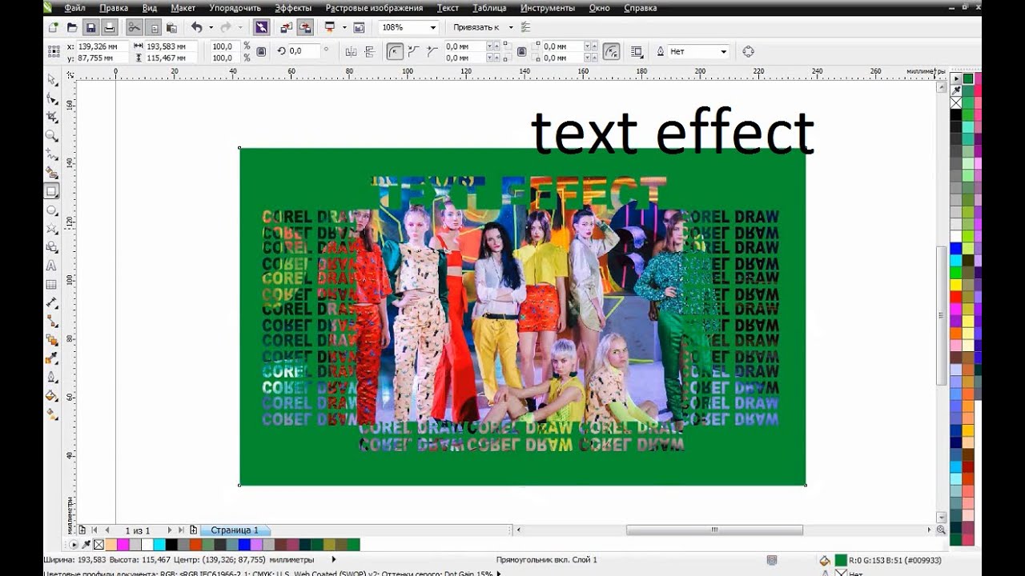Image resolution: width=1025 pixels, height=576 pixels.
Task: Select the Table tool
Action: (52, 284)
